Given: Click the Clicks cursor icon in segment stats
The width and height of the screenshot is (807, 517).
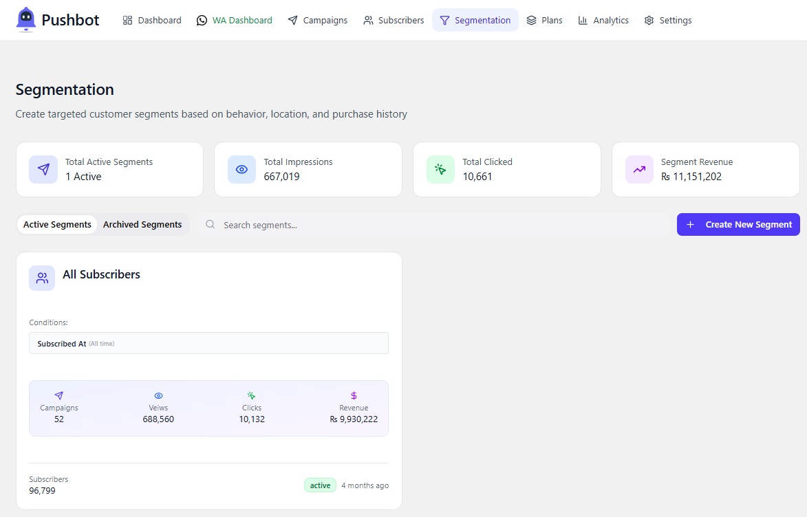Looking at the screenshot, I should tap(251, 395).
